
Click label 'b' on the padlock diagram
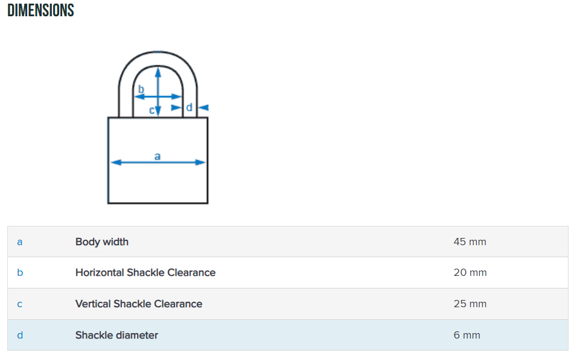tap(141, 89)
